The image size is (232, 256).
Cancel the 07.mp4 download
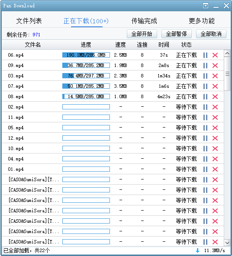pyautogui.click(x=215, y=86)
